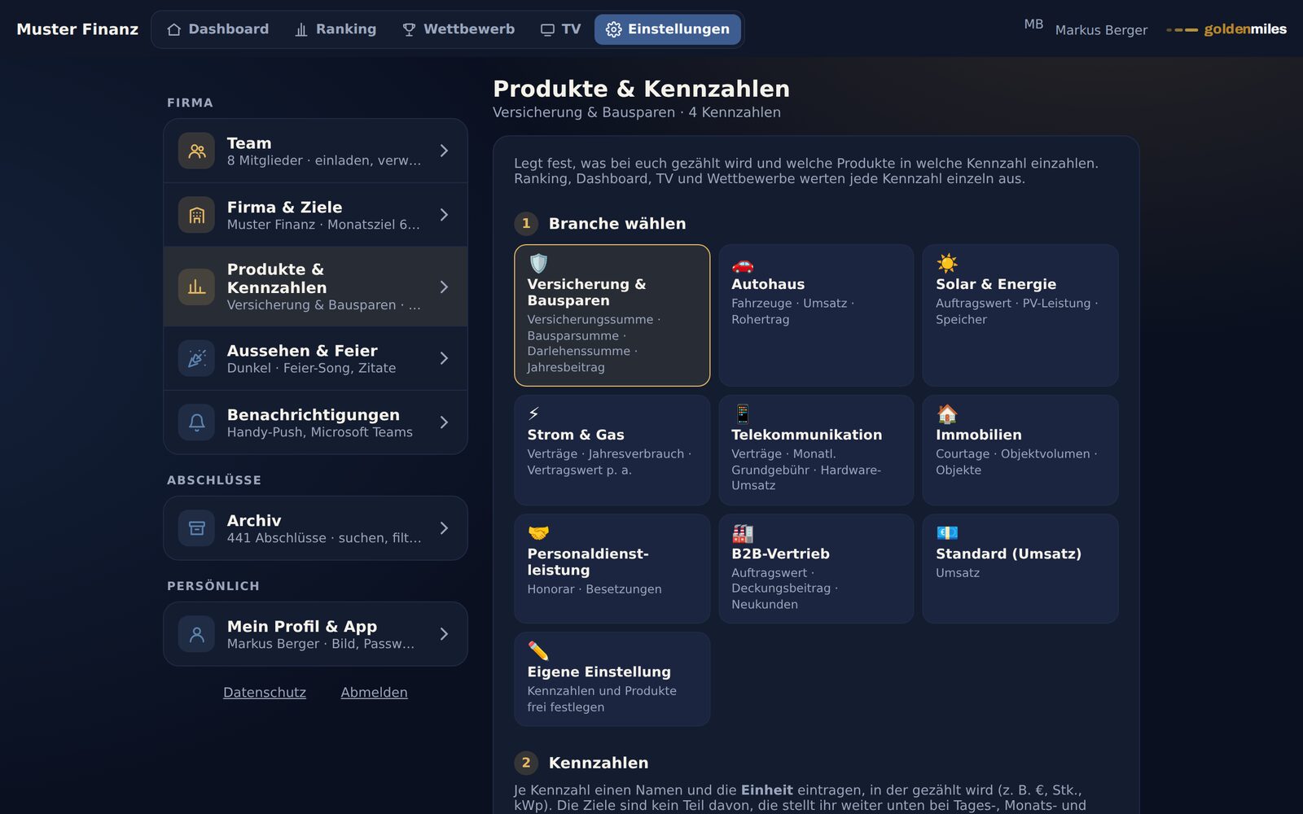This screenshot has height=814, width=1303.
Task: Switch to the Ranking tab
Action: pos(336,29)
